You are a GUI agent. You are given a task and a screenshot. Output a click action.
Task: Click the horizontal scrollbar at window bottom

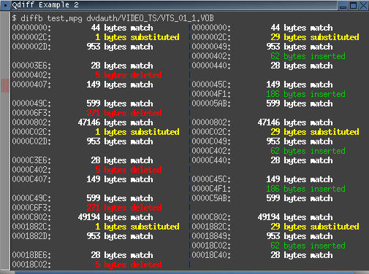click(184, 273)
